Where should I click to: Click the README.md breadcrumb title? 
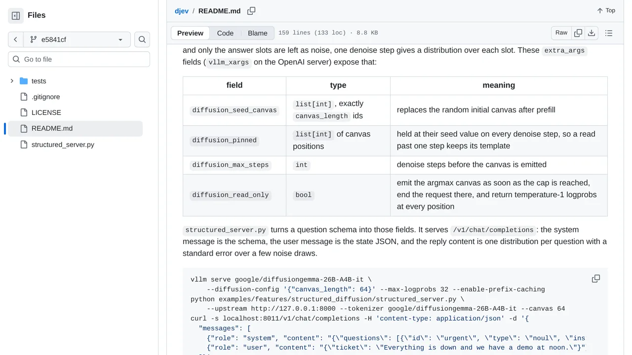pyautogui.click(x=219, y=11)
